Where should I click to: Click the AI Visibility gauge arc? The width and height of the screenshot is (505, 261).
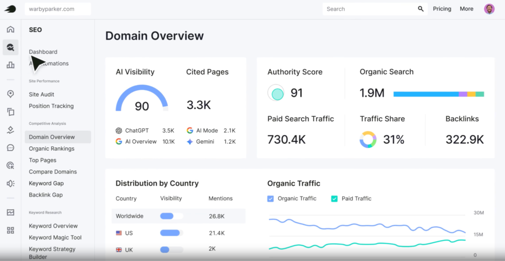(x=142, y=98)
